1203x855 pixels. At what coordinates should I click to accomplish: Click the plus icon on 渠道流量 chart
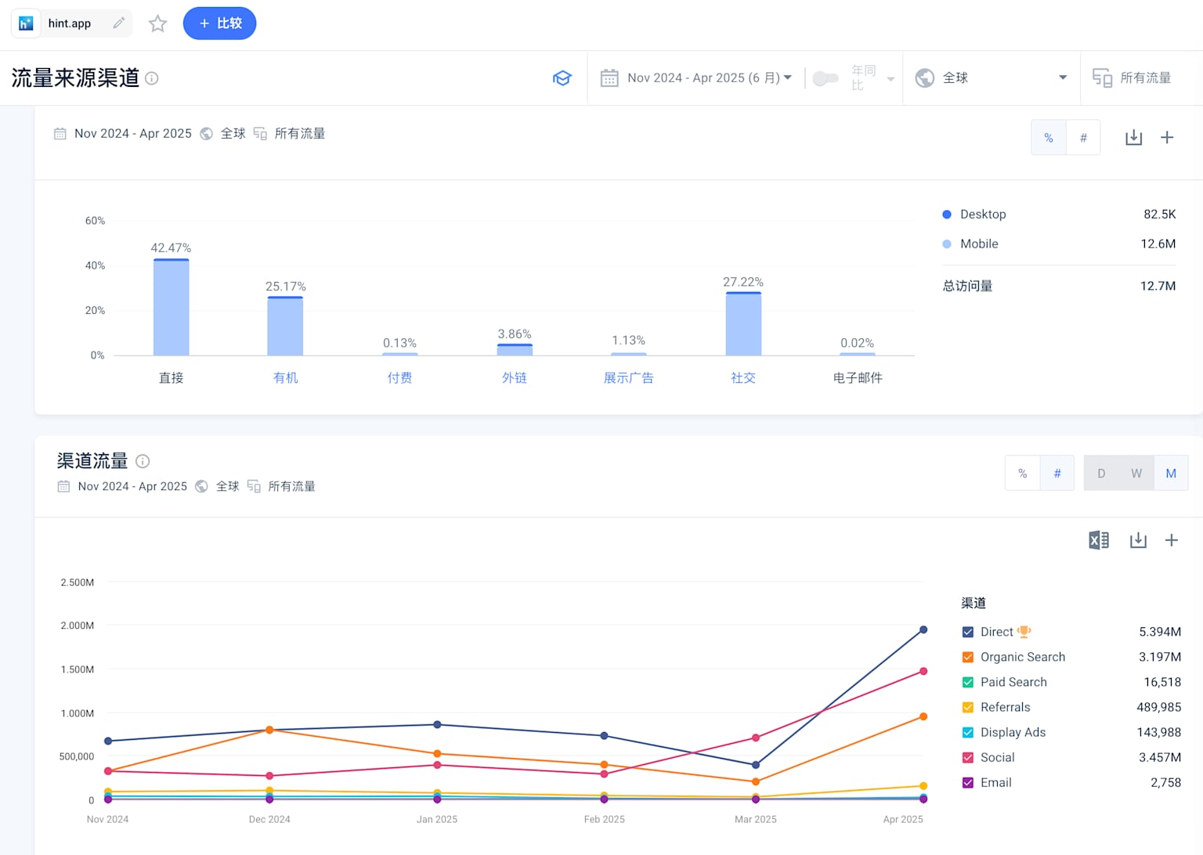(x=1172, y=540)
